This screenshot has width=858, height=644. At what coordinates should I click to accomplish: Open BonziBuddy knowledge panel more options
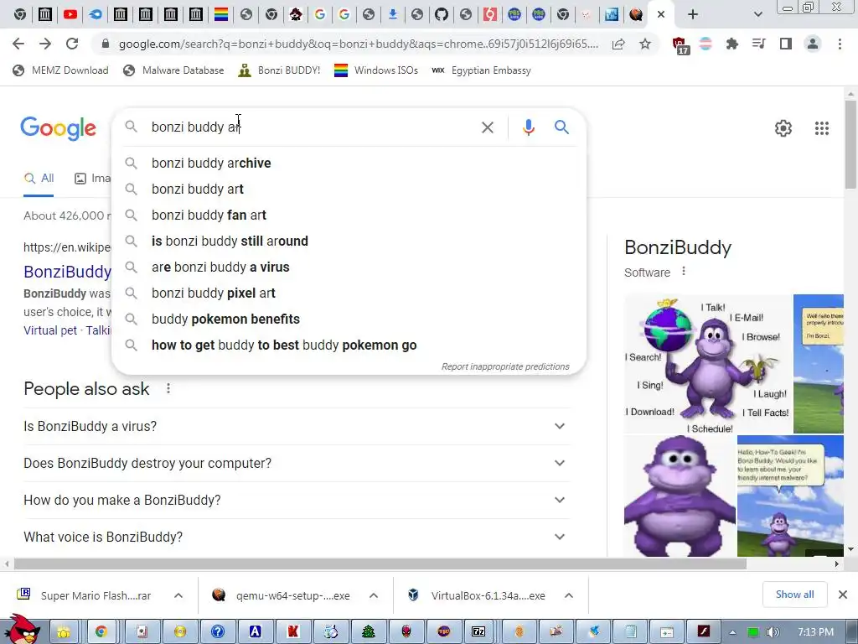[x=684, y=271]
